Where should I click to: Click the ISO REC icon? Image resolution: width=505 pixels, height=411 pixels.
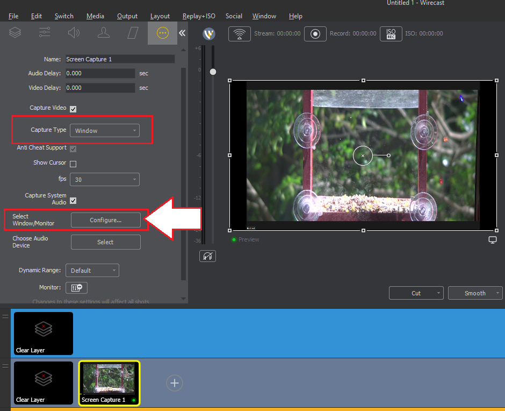391,33
